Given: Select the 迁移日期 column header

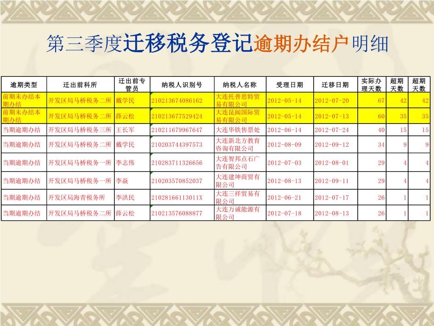Looking at the screenshot, I should (x=335, y=85).
